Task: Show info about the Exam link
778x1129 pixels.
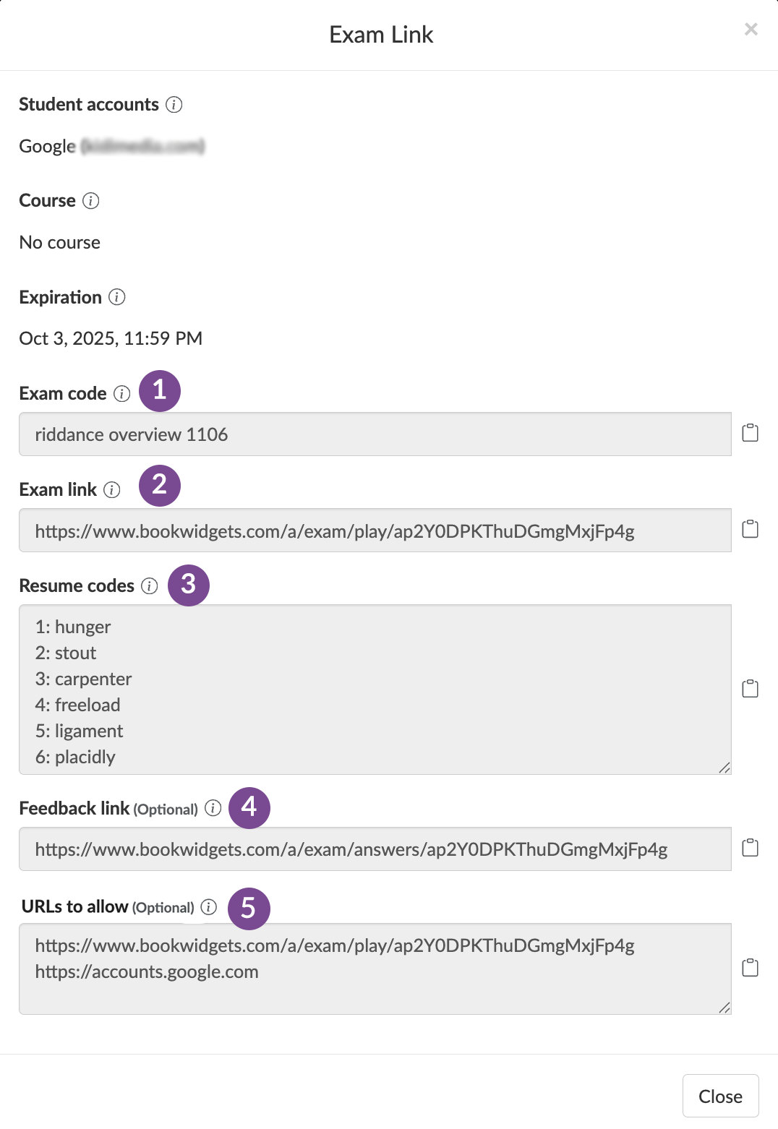Action: pyautogui.click(x=111, y=490)
